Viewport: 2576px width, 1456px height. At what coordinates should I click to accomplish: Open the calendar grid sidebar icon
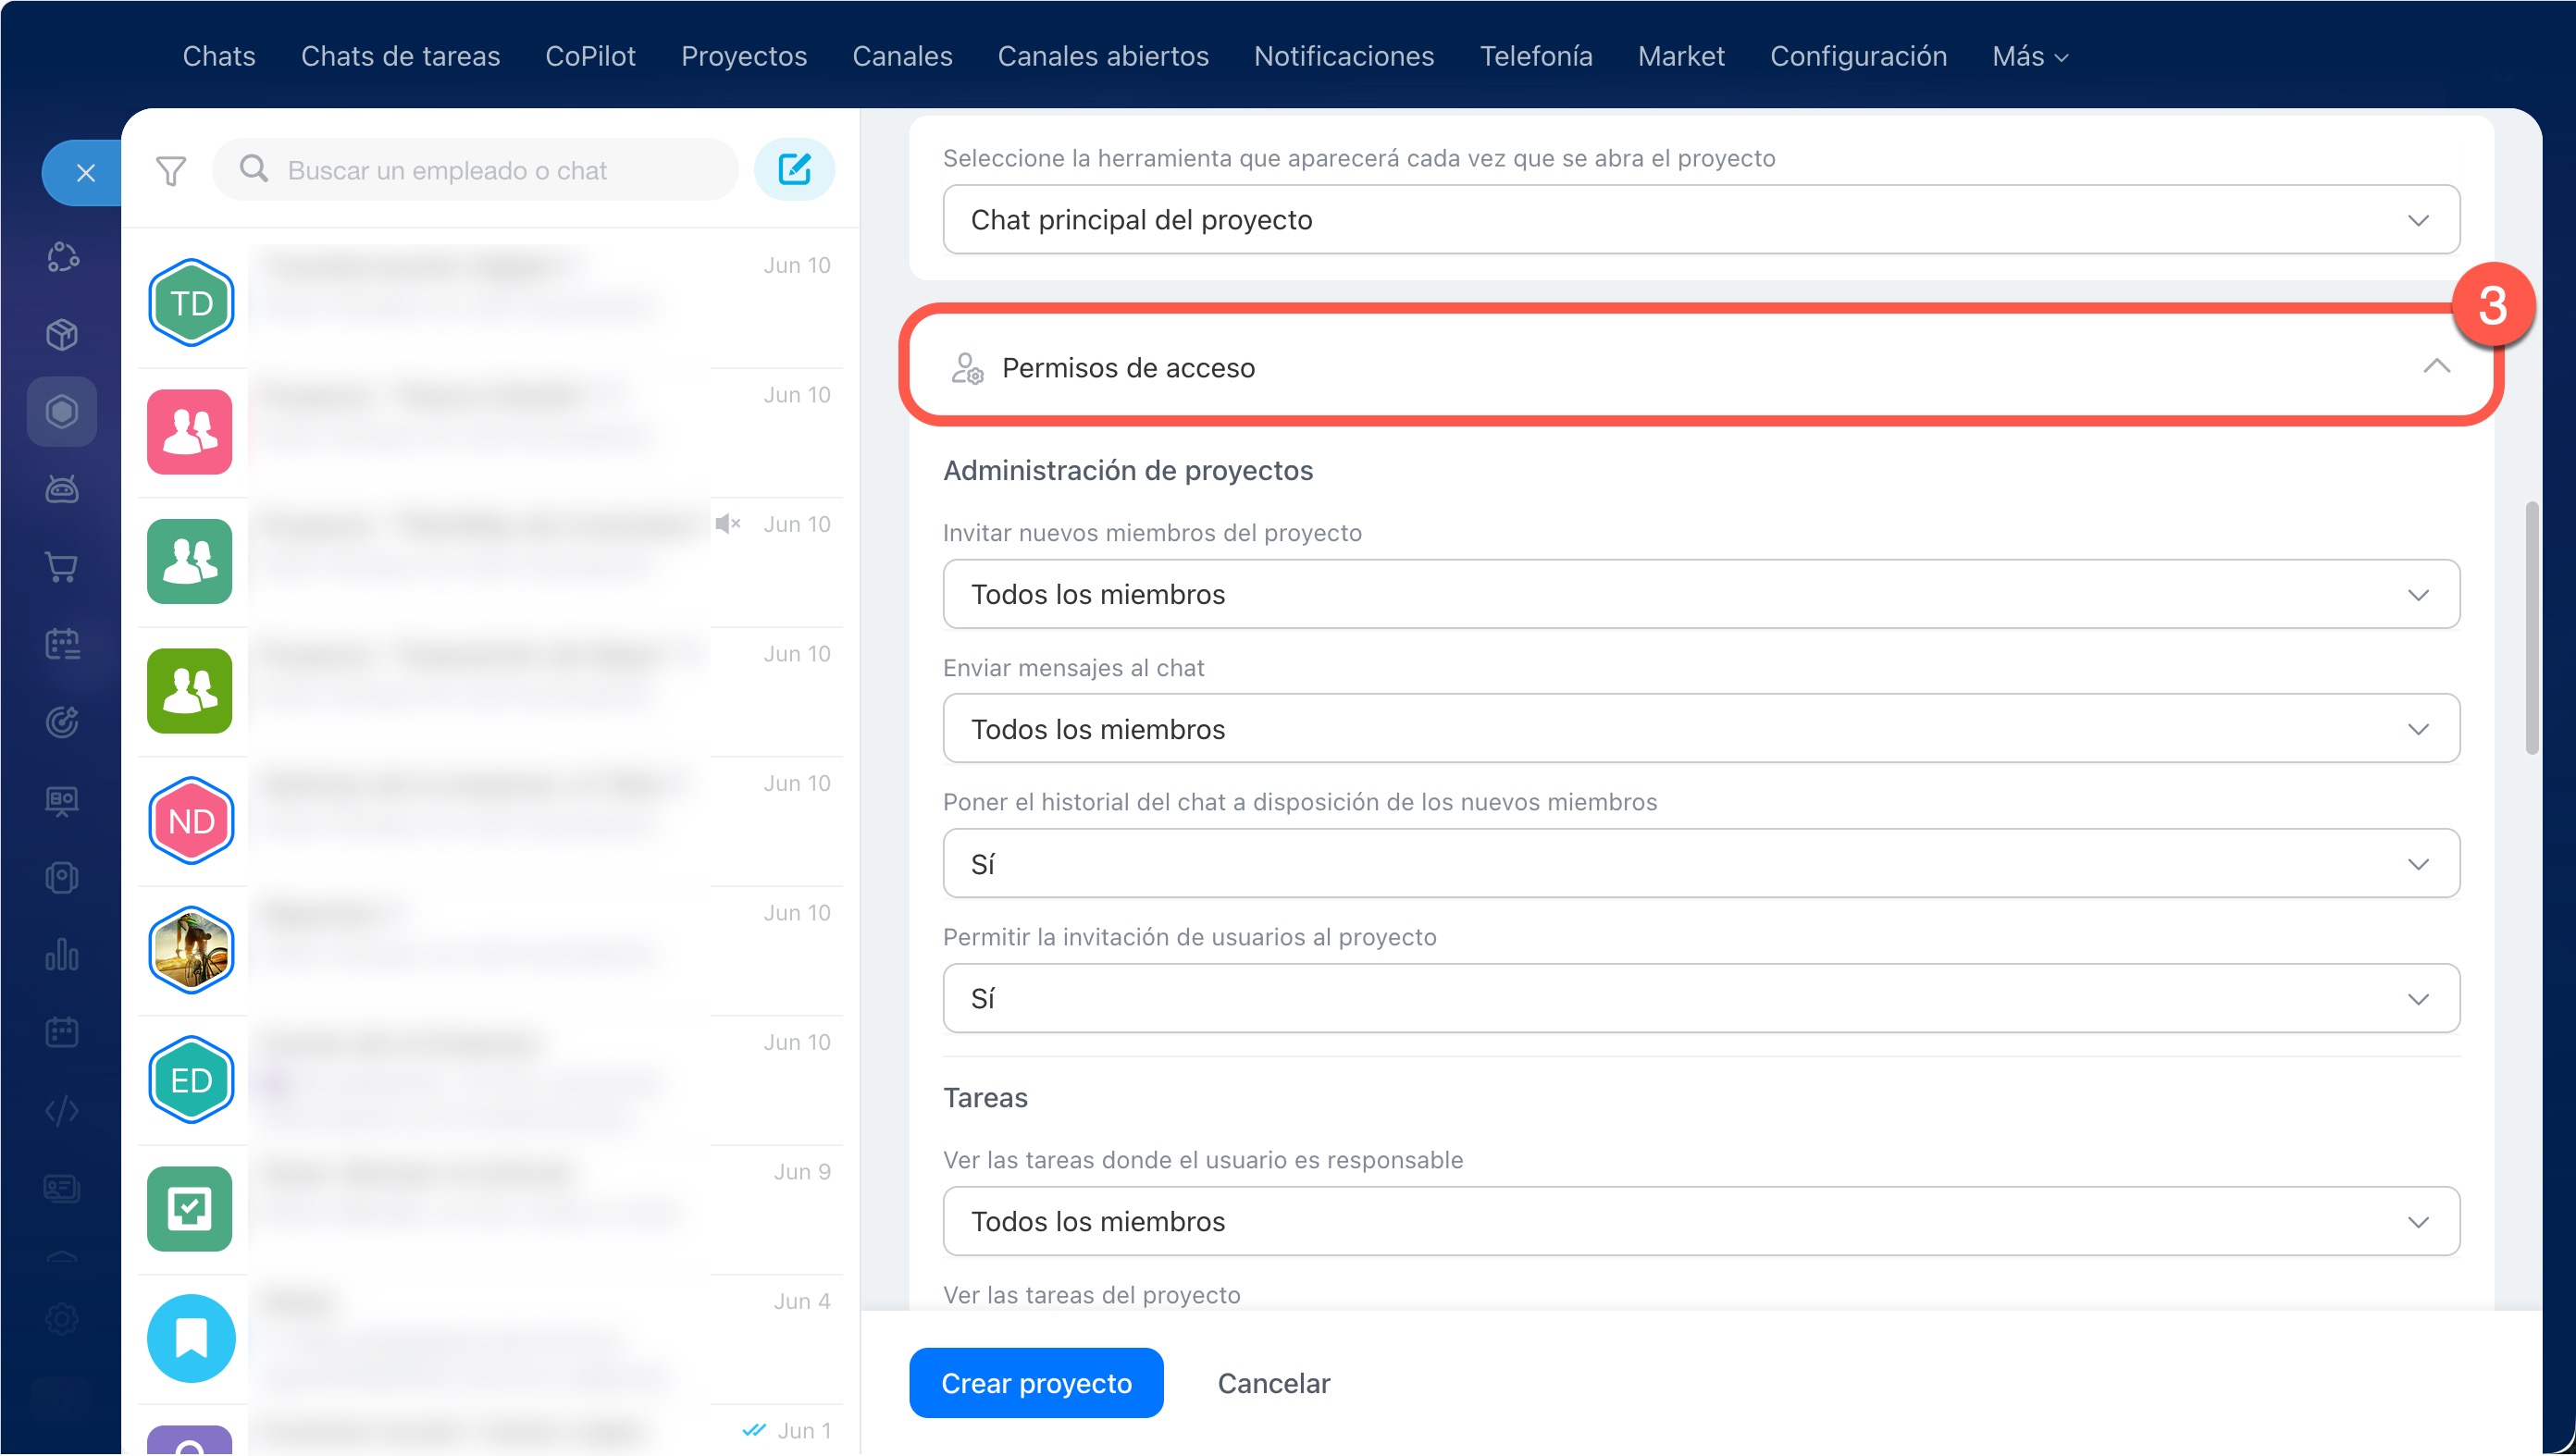62,1032
